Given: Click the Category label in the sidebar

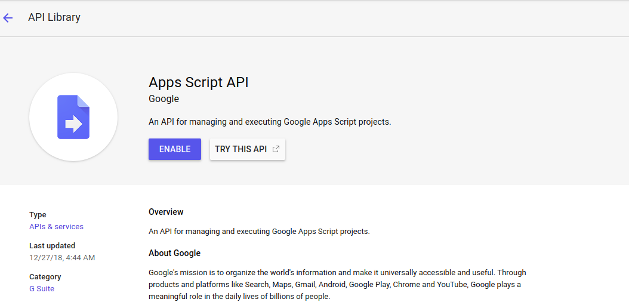Looking at the screenshot, I should pyautogui.click(x=45, y=277).
